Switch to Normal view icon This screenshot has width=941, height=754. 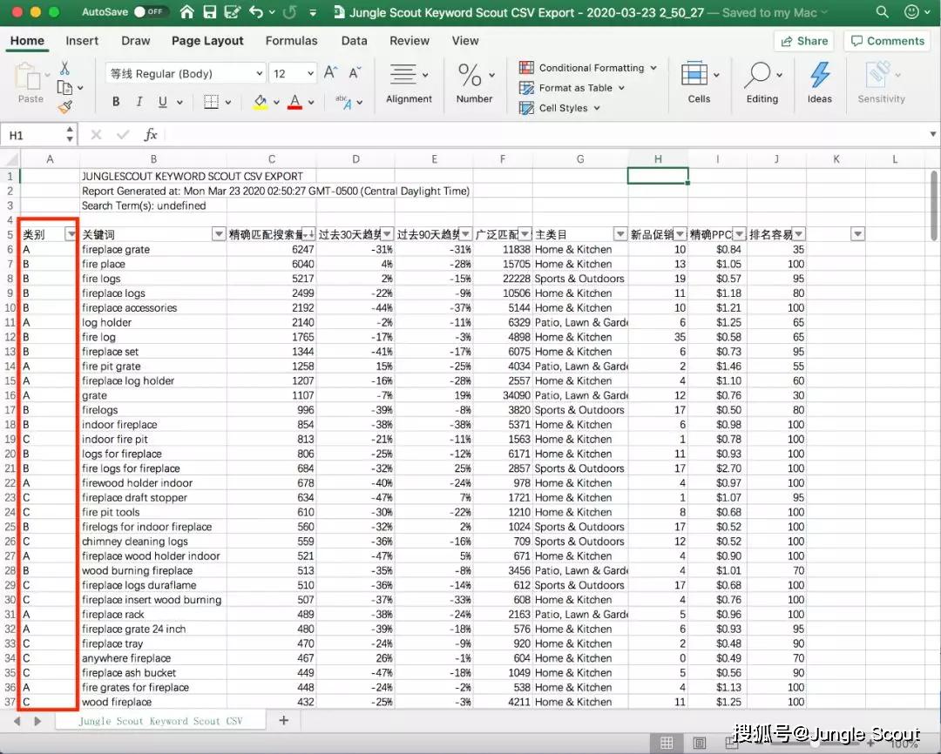point(667,744)
